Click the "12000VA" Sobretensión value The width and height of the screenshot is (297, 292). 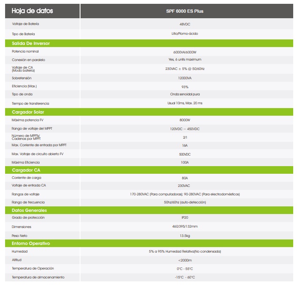click(184, 78)
